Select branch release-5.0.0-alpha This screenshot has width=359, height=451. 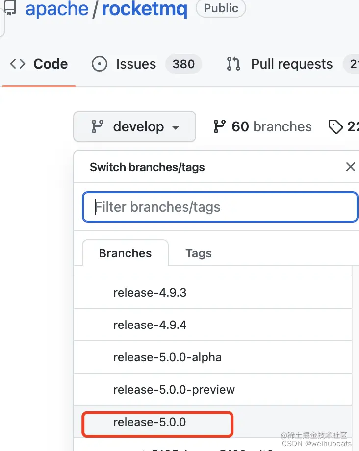pyautogui.click(x=213, y=357)
